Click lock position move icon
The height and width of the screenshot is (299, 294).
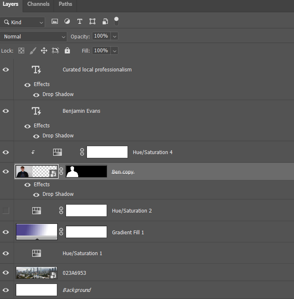click(44, 51)
